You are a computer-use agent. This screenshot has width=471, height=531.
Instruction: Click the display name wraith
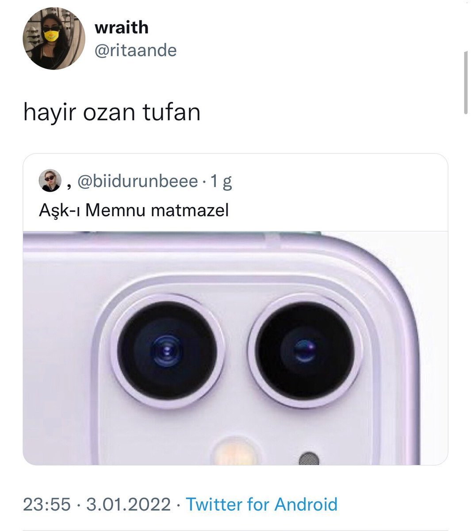[x=121, y=27]
